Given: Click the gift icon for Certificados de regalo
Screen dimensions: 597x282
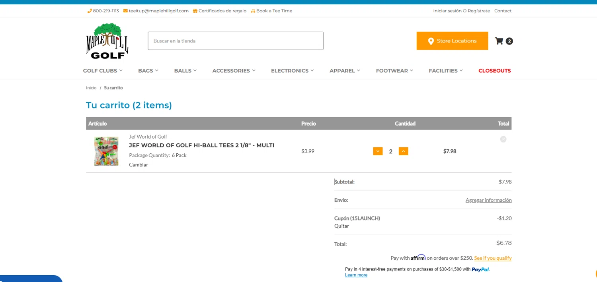Looking at the screenshot, I should [x=195, y=11].
